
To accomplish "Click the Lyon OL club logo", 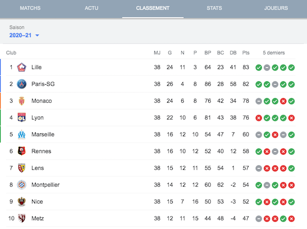I will pos(22,118).
